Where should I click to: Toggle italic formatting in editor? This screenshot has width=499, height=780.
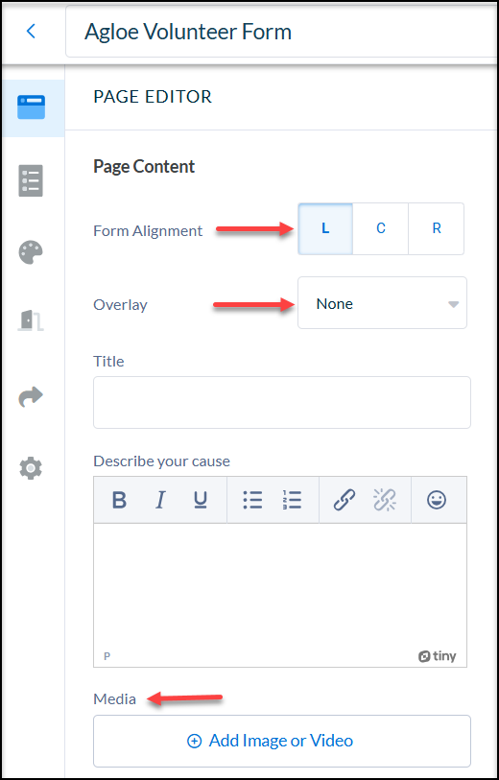(160, 500)
